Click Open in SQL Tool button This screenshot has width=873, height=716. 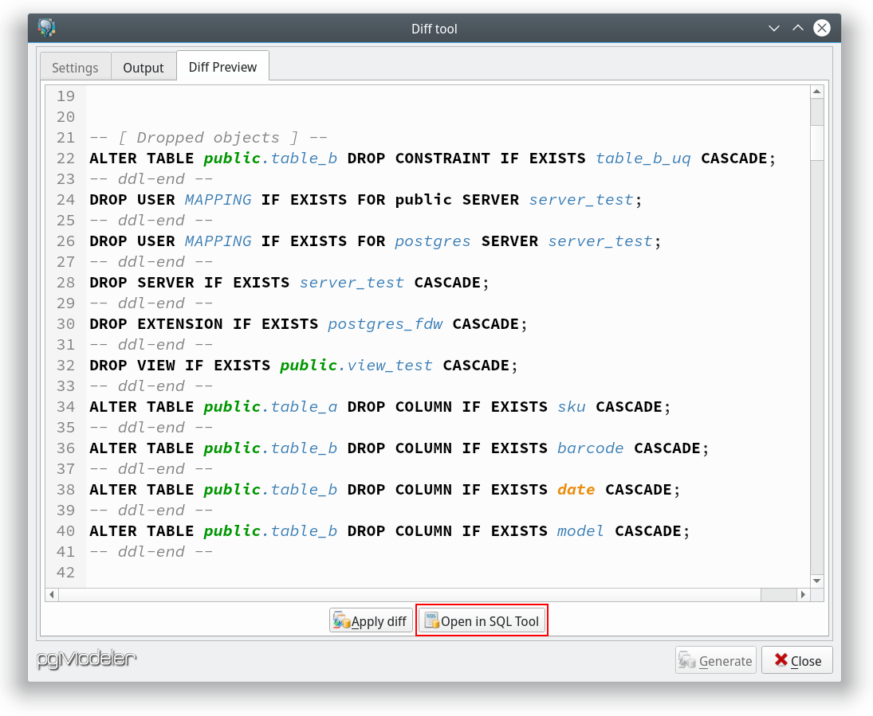[x=482, y=621]
